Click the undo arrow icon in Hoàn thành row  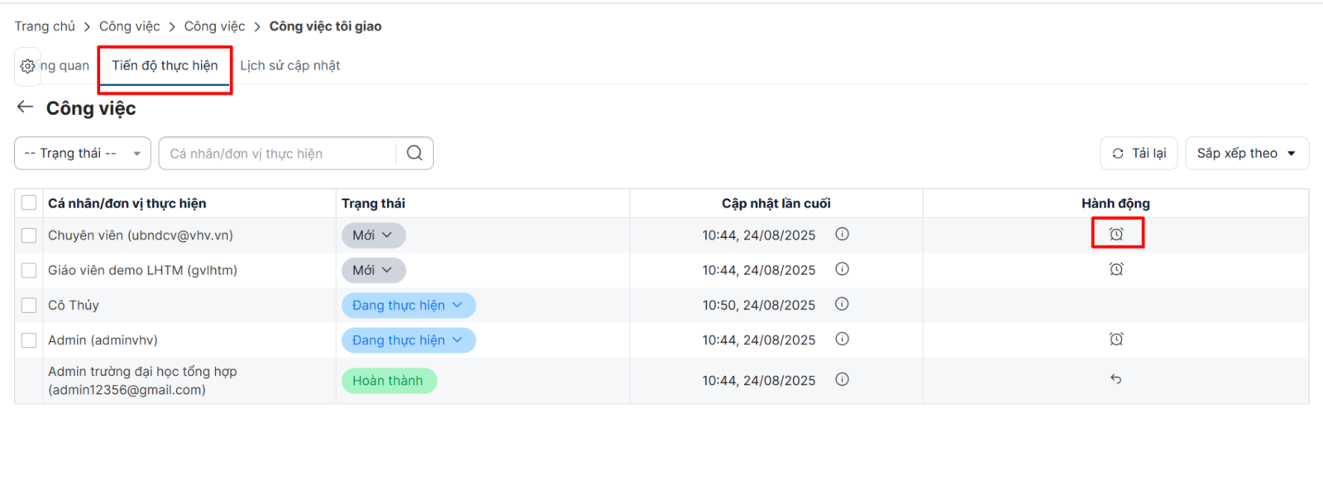tap(1116, 379)
